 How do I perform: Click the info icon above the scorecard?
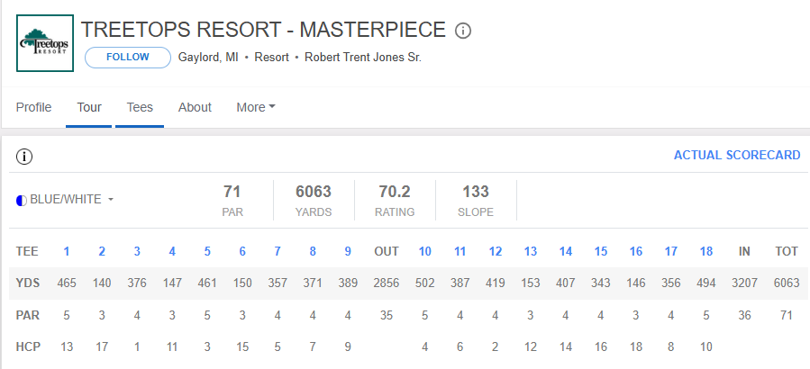point(24,157)
